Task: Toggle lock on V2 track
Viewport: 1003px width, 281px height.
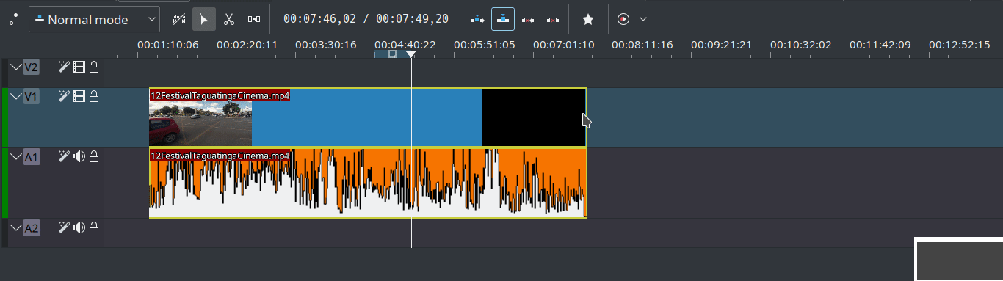Action: click(x=94, y=67)
